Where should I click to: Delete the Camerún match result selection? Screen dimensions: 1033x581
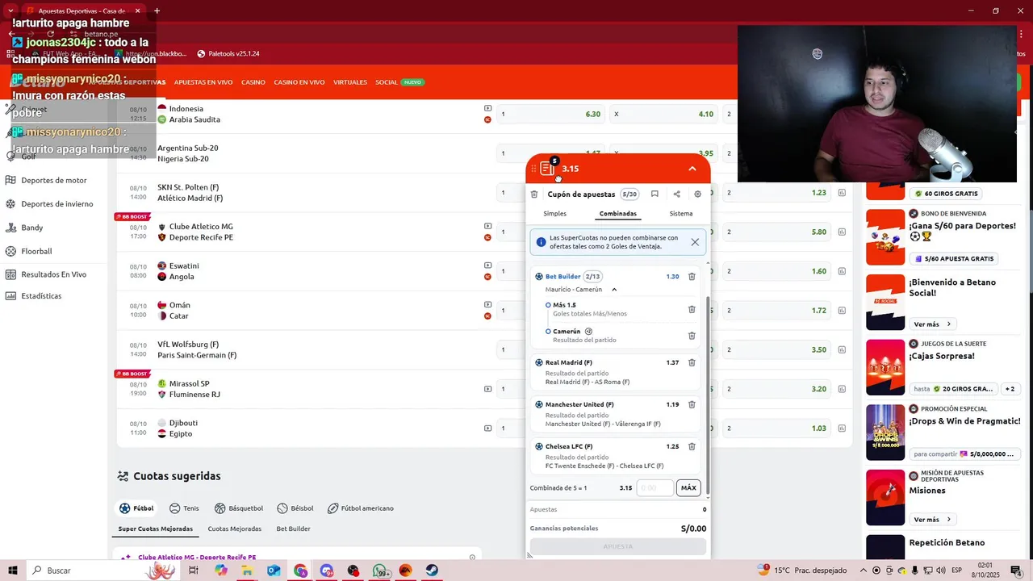coord(692,336)
